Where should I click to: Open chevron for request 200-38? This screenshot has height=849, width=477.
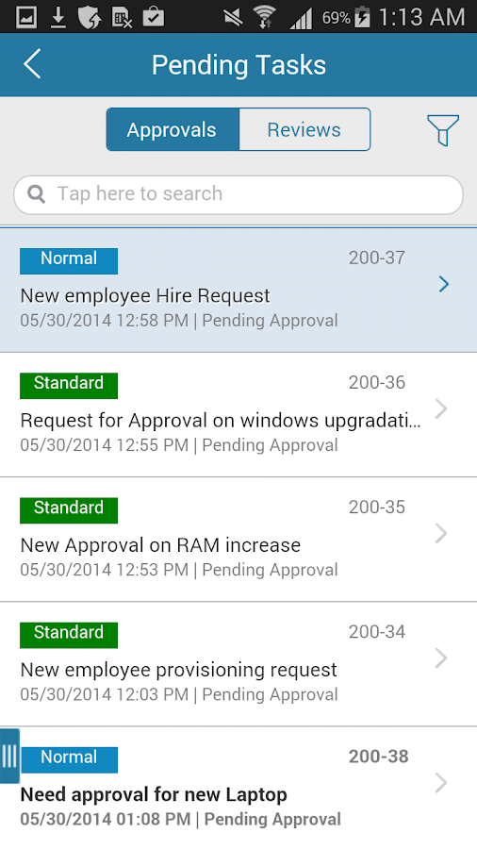[x=441, y=783]
